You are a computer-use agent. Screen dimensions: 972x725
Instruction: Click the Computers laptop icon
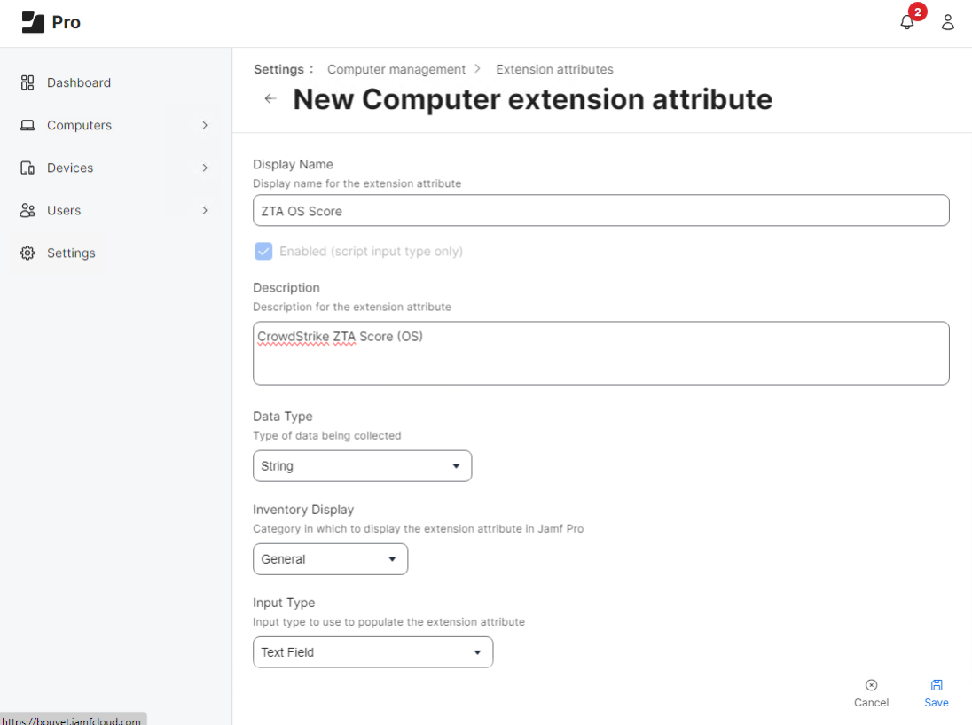27,125
